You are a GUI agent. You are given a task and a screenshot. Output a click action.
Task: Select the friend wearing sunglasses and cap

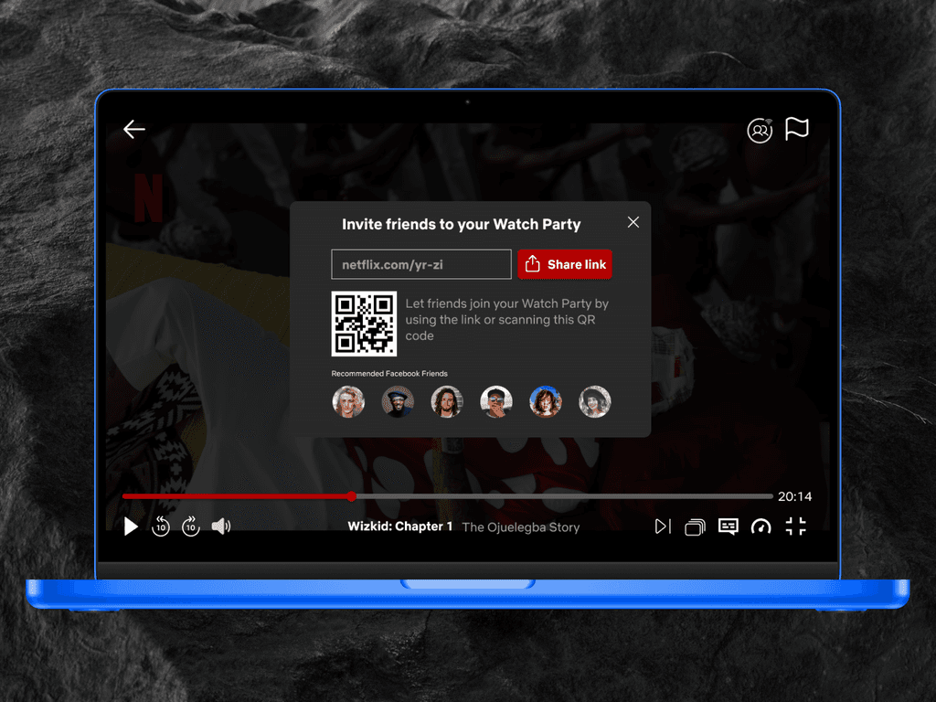[496, 401]
